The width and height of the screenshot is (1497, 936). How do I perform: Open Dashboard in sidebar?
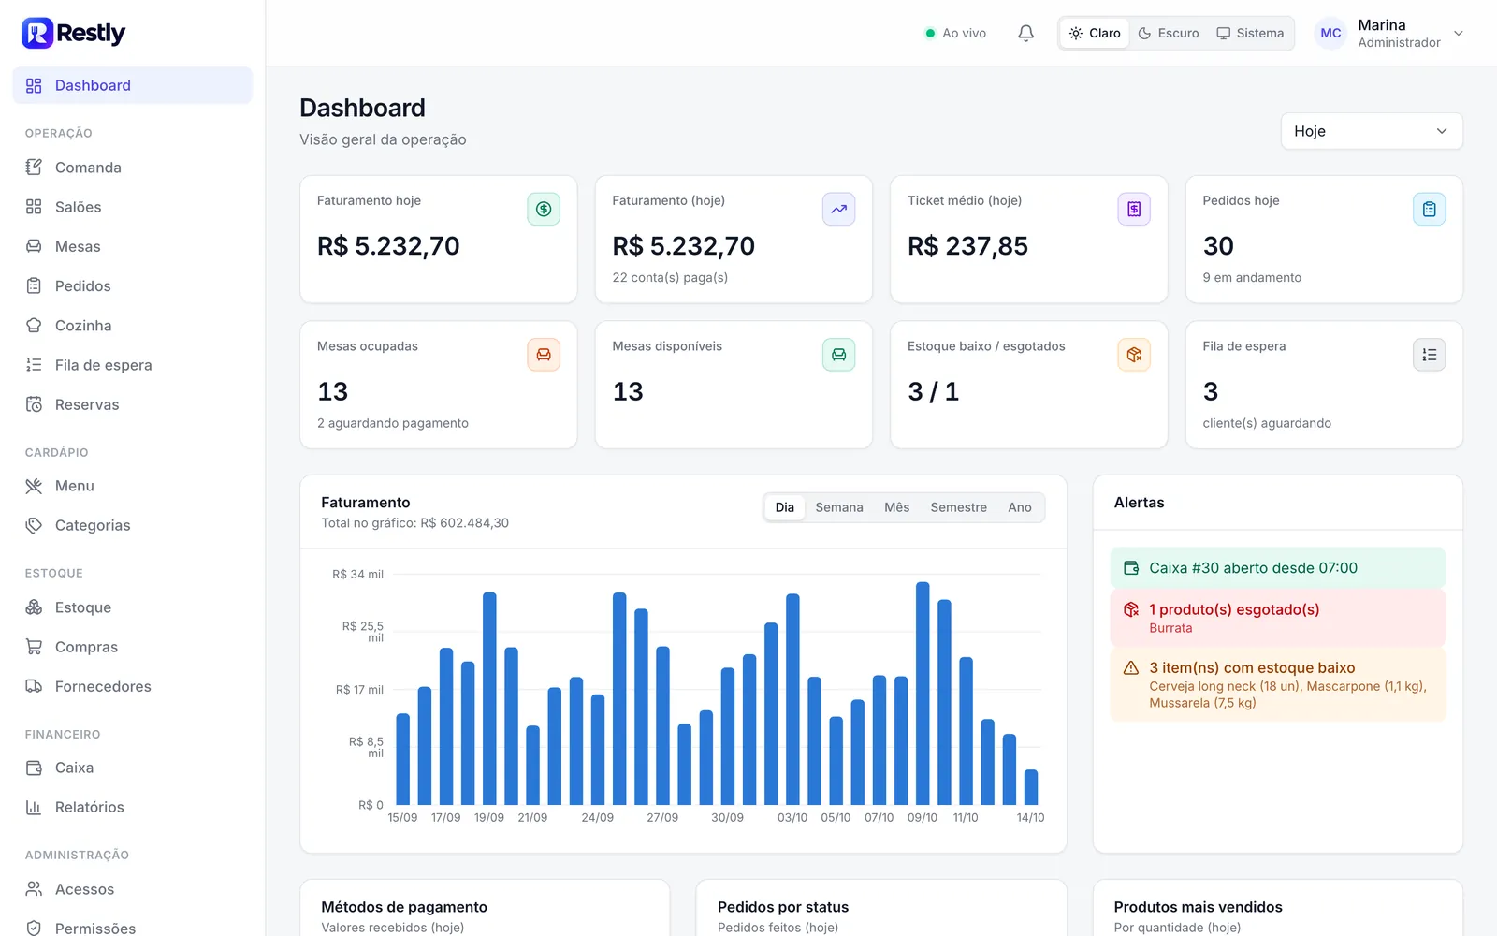point(133,85)
